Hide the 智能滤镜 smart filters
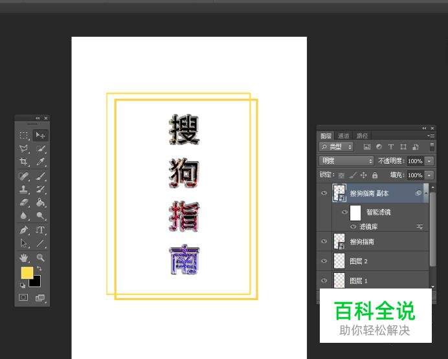 click(344, 212)
